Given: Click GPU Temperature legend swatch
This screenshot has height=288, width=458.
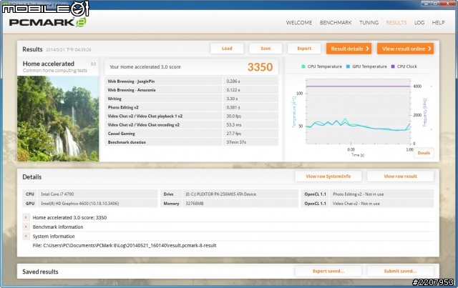Looking at the screenshot, I should click(x=348, y=66).
